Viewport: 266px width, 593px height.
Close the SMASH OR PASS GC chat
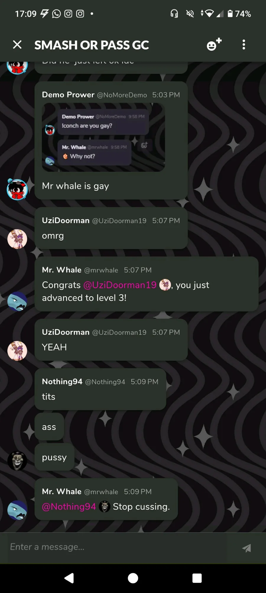pos(17,45)
